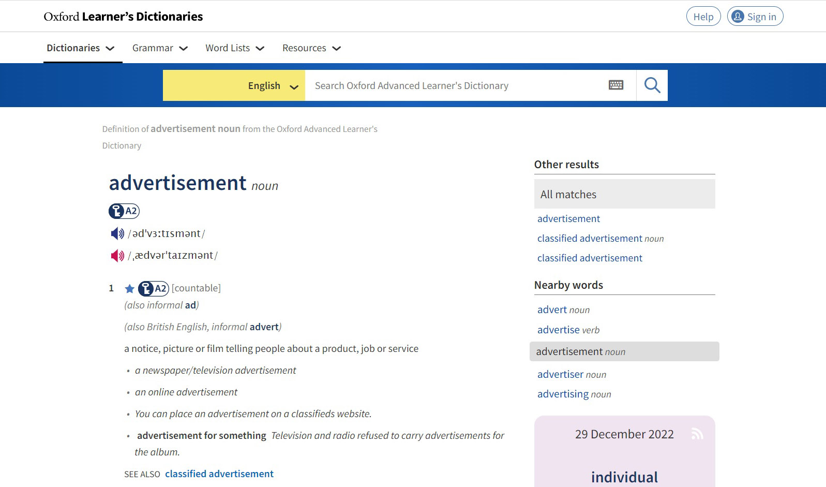The width and height of the screenshot is (826, 487).
Task: Click the headword 'advertisement' title
Action: click(x=177, y=183)
